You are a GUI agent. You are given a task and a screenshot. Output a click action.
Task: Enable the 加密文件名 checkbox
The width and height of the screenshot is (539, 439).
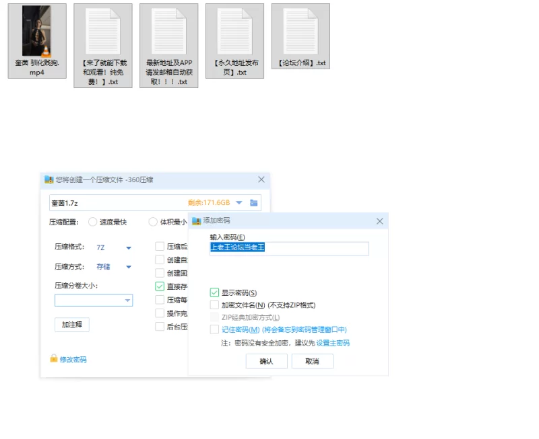tap(214, 305)
